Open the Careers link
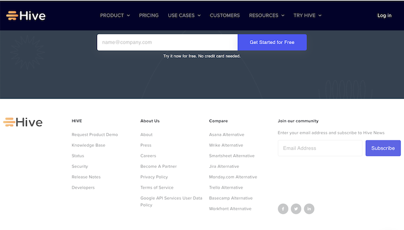404x230 pixels. click(x=148, y=156)
